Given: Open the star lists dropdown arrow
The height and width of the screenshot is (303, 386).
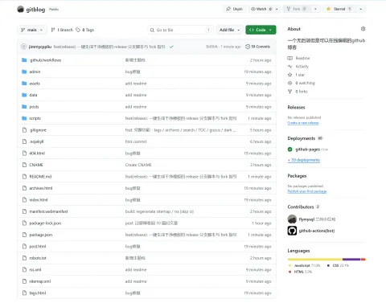Looking at the screenshot, I should [361, 9].
